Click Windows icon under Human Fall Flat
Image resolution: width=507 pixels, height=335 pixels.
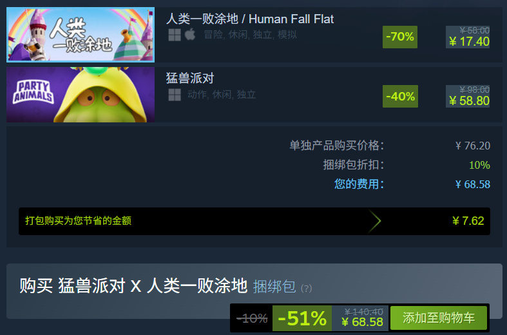click(175, 35)
